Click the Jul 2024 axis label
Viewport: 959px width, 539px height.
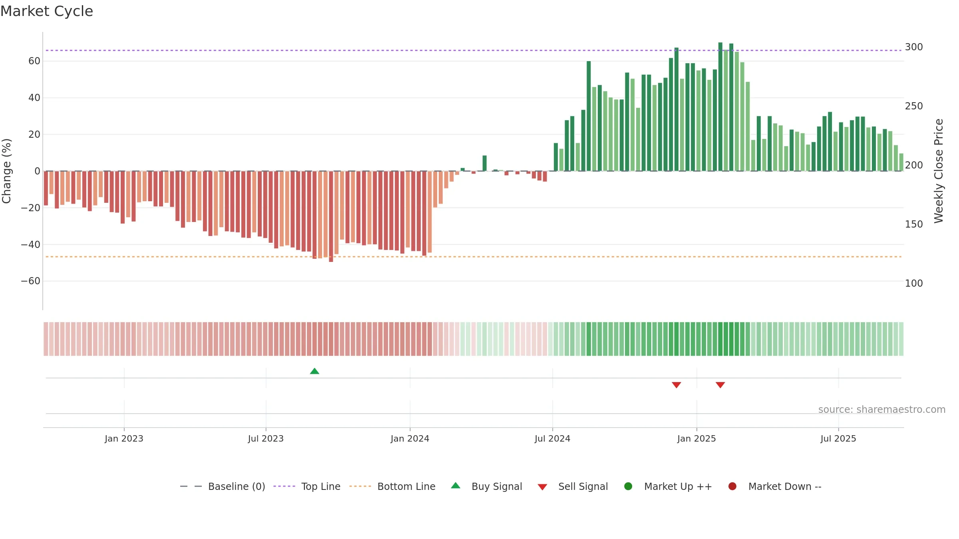[553, 438]
